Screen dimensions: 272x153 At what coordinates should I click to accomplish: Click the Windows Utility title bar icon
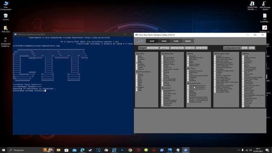136,35
